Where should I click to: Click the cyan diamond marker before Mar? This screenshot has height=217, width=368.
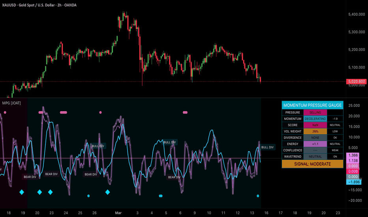pos(107,192)
